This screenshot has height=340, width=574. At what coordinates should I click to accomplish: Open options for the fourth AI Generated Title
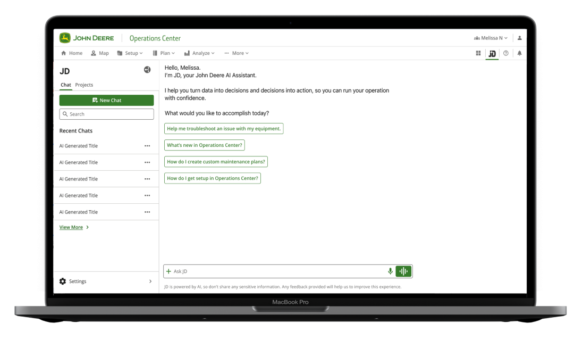coord(147,195)
